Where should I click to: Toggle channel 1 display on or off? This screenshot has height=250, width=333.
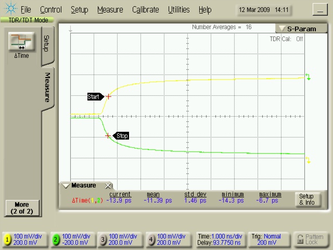coord(7,240)
